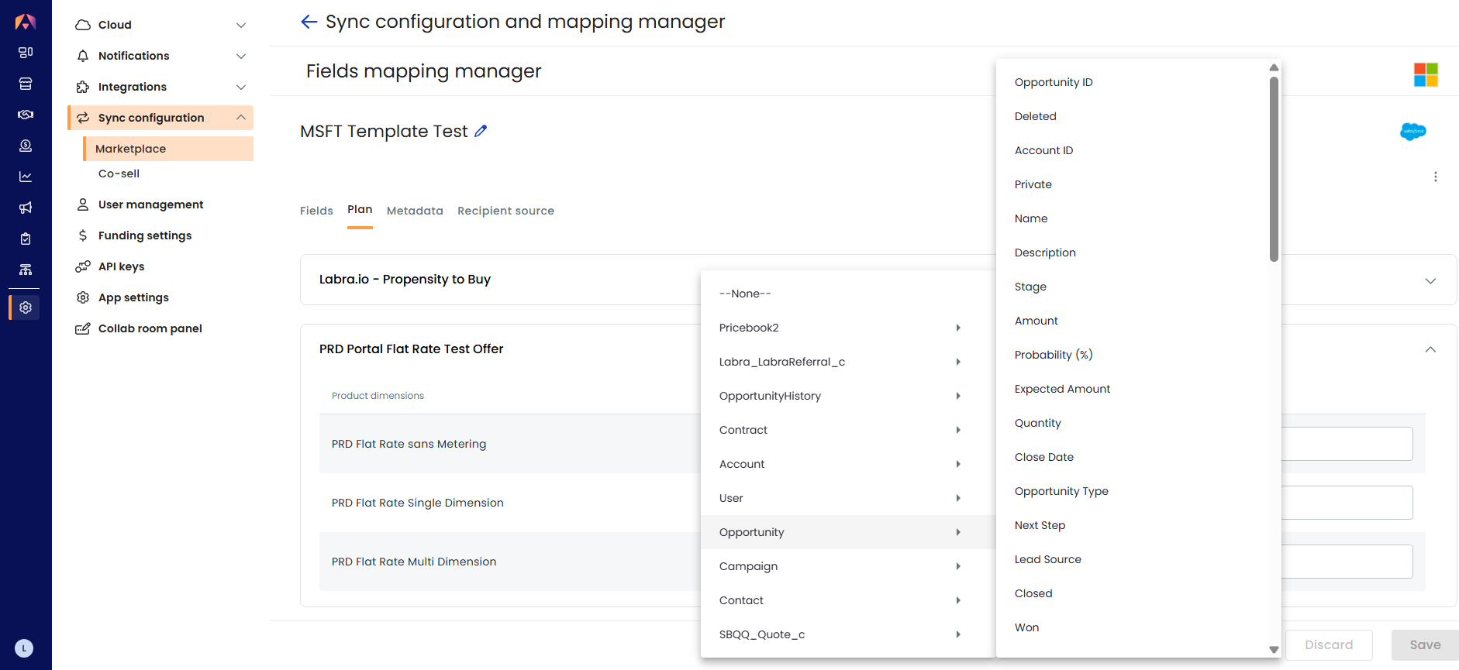This screenshot has height=670, width=1459.
Task: Open the handshake icon in the left rail
Action: coord(26,115)
